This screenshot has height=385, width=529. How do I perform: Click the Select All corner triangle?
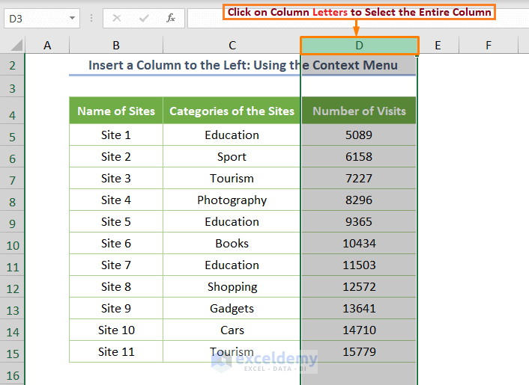pyautogui.click(x=12, y=46)
